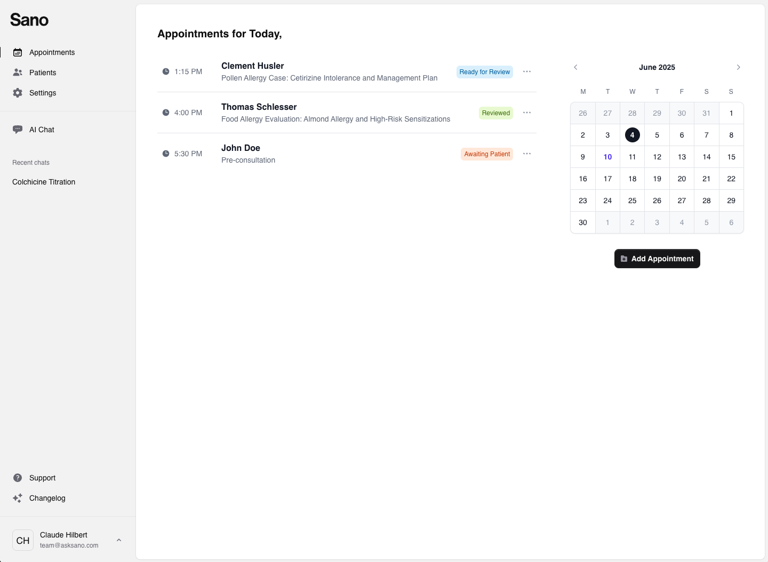Open the AI Chat menu item
Viewport: 768px width, 562px height.
tap(68, 130)
